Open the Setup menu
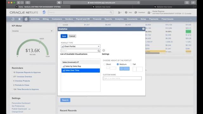Screen dimensions: 203x114 143,19
